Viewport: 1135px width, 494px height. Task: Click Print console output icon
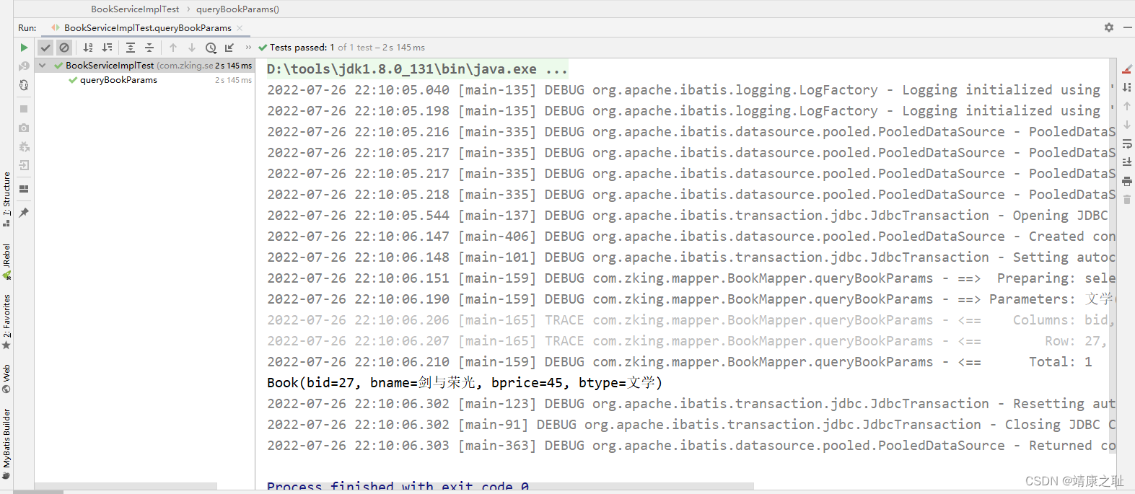pyautogui.click(x=1127, y=181)
